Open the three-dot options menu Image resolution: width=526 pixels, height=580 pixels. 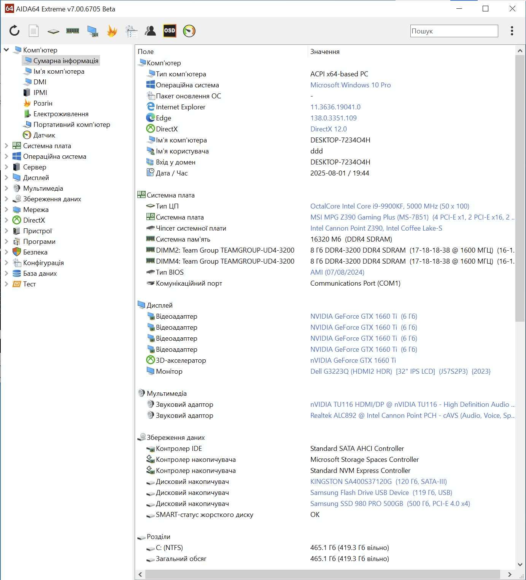[512, 31]
